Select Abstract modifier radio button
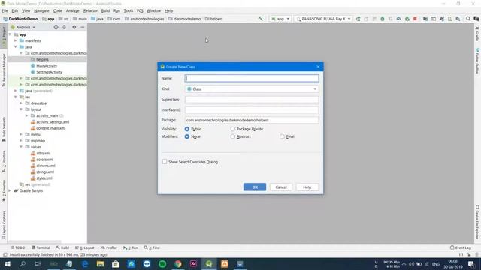481x270 pixels. click(233, 136)
